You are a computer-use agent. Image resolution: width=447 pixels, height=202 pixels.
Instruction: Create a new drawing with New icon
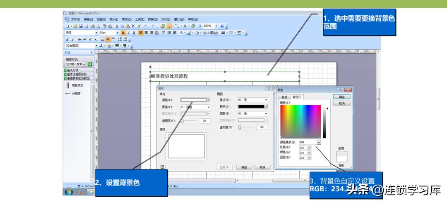click(x=67, y=26)
